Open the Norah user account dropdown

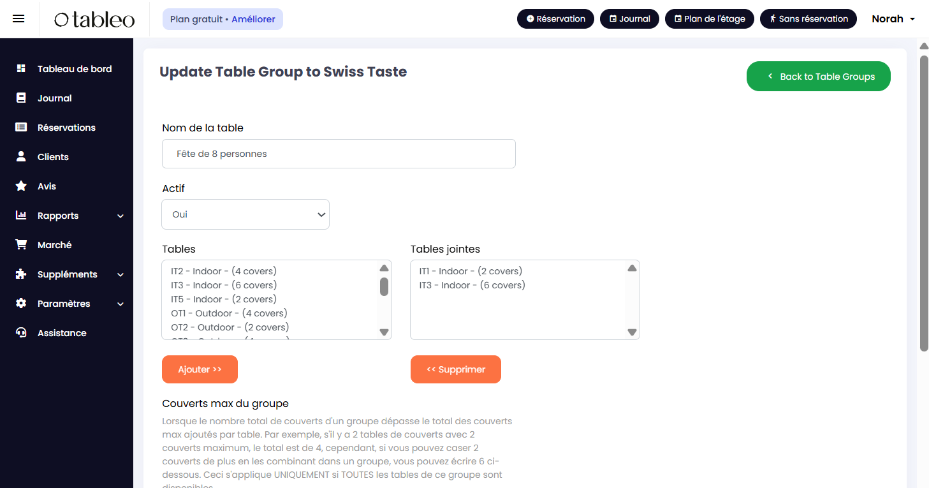click(893, 19)
